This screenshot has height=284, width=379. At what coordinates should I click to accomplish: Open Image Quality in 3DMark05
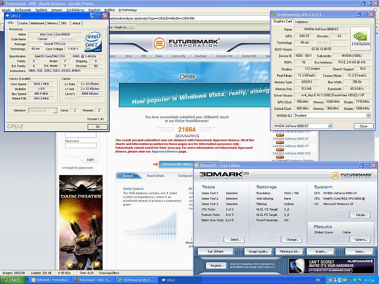click(x=259, y=251)
